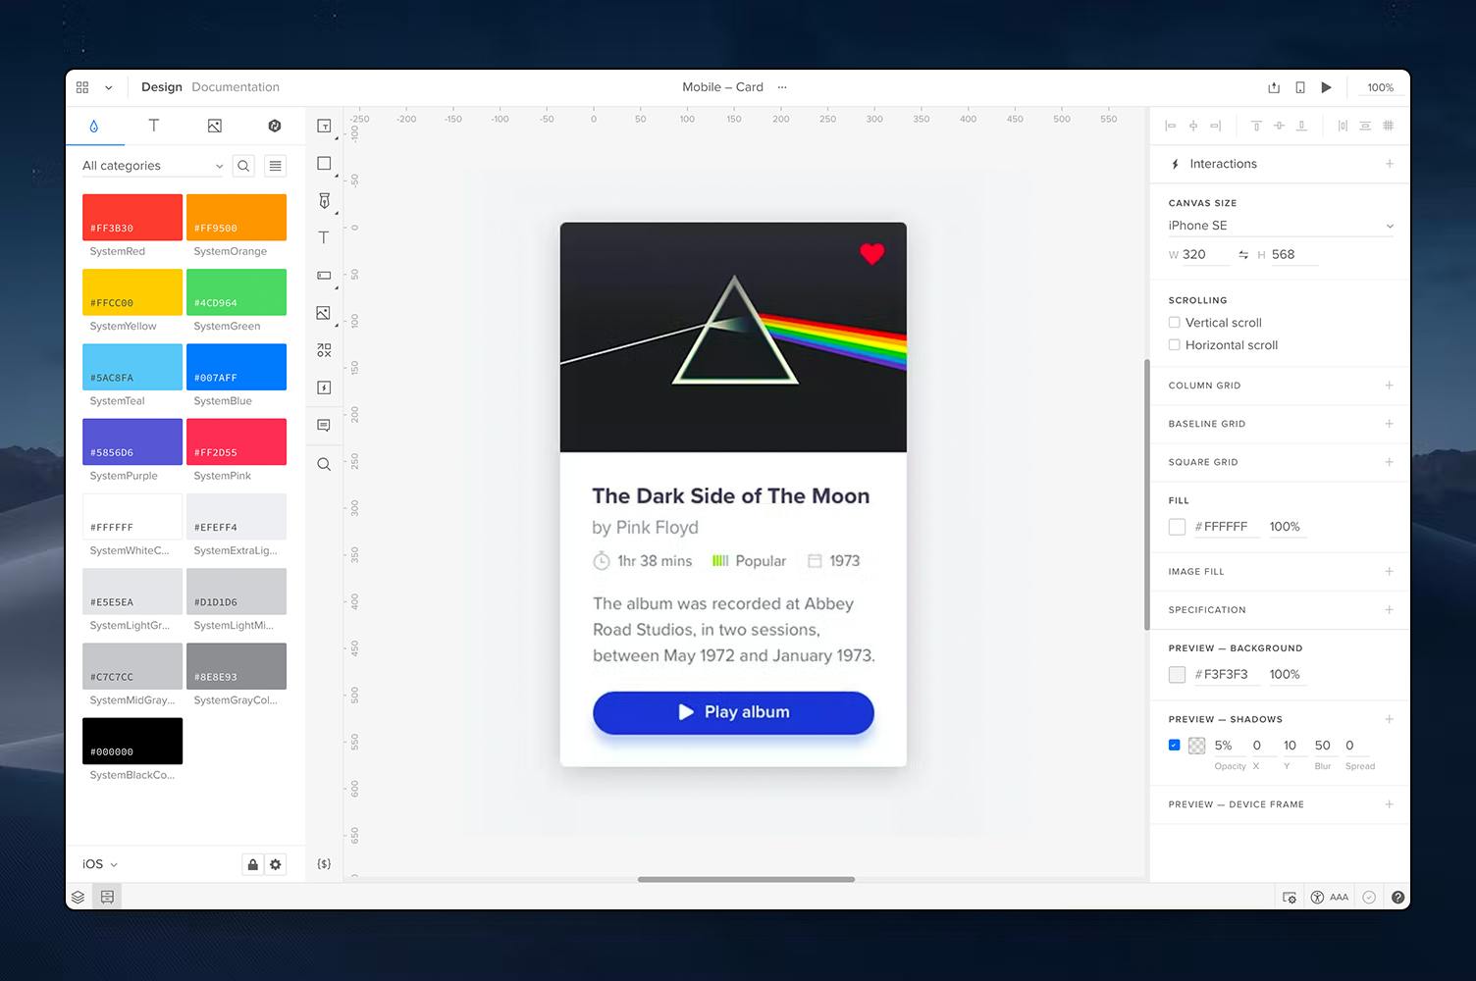Select the Rectangle tool

pos(324,163)
